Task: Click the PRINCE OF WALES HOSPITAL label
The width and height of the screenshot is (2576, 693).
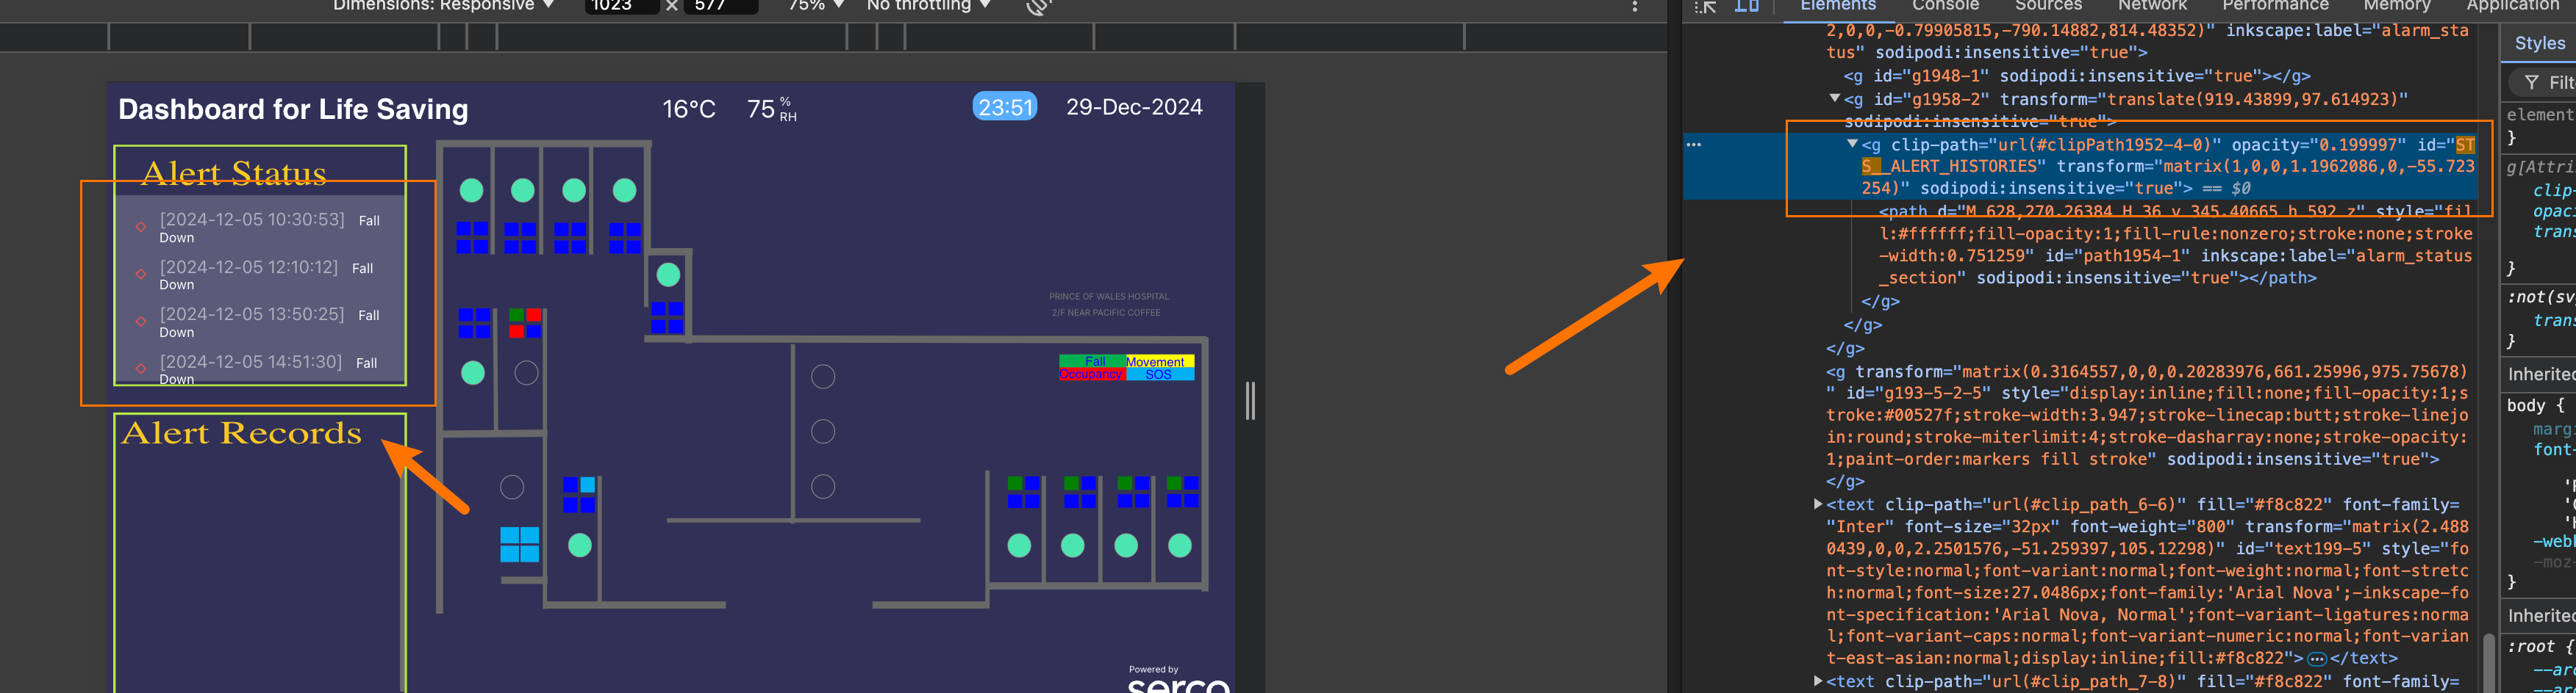Action: click(x=1108, y=297)
